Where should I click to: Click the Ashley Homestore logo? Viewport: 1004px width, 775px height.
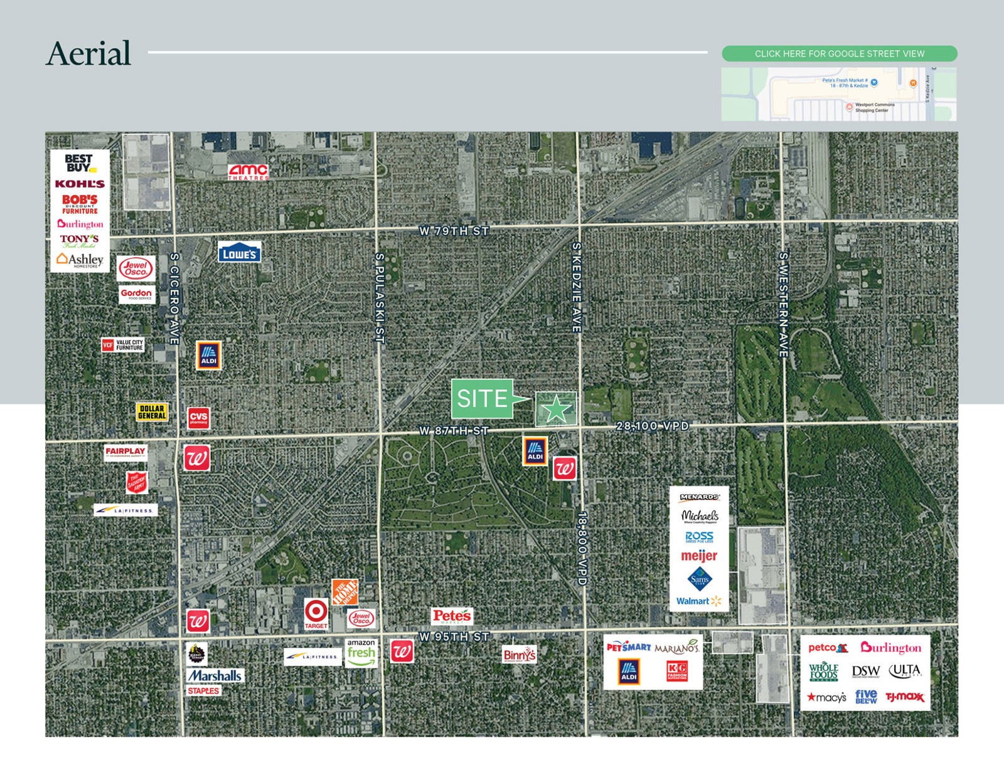click(x=80, y=260)
